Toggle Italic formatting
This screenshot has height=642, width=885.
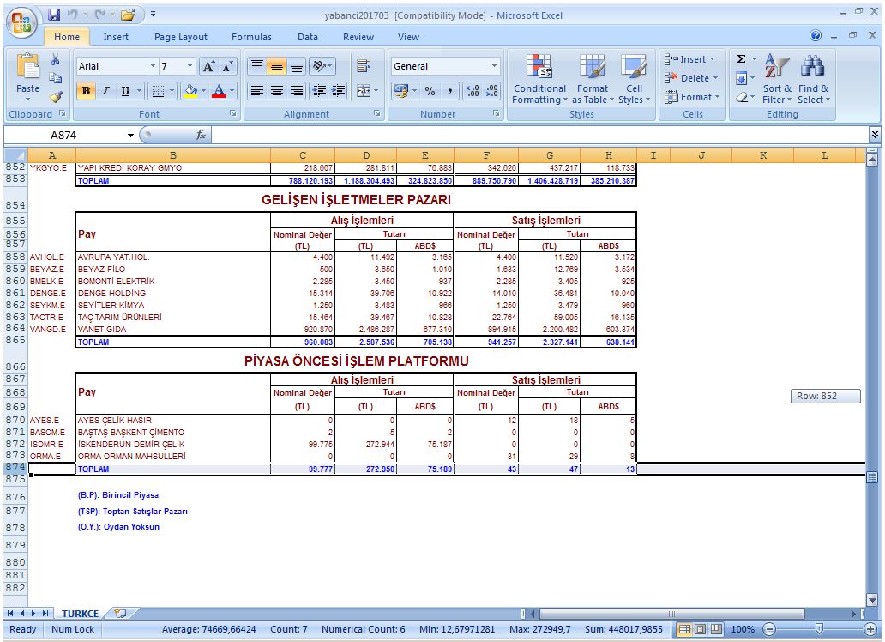(x=105, y=90)
